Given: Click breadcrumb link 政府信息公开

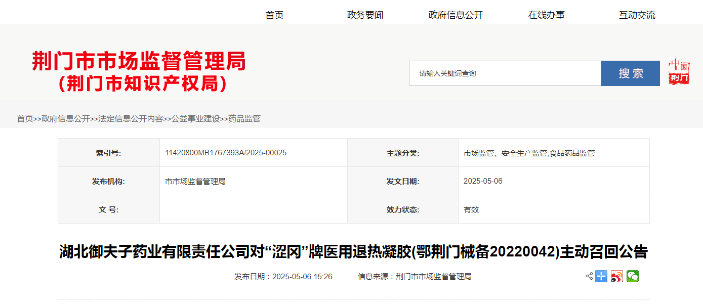Looking at the screenshot, I should 65,119.
